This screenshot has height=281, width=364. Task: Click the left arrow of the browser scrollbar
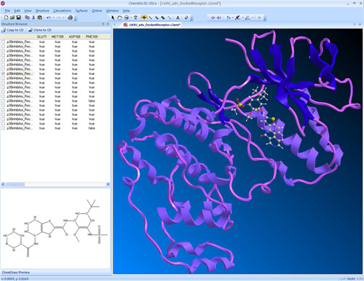[x=3, y=184]
